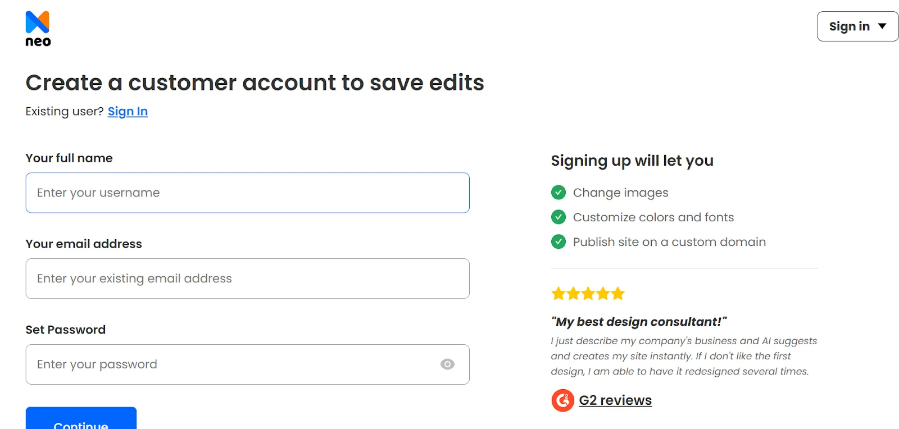The height and width of the screenshot is (429, 899).
Task: Follow the Sign In link for existing users
Action: coord(128,111)
